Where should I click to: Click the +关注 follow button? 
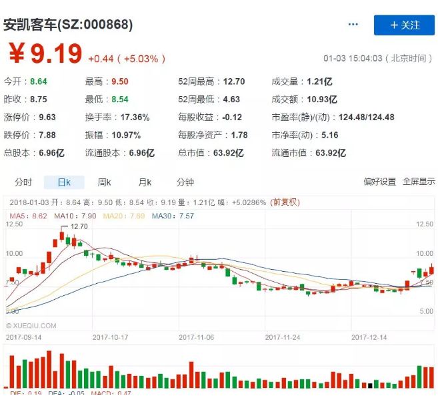tap(404, 25)
